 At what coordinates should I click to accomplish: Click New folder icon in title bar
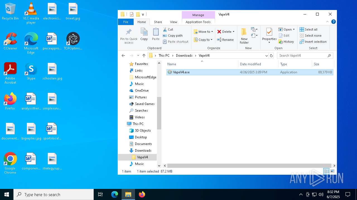coord(138,14)
